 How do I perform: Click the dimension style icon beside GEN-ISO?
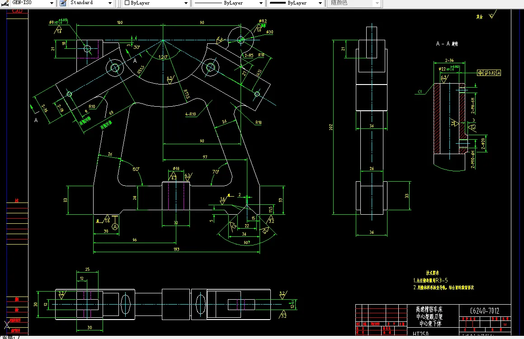click(x=5, y=3)
